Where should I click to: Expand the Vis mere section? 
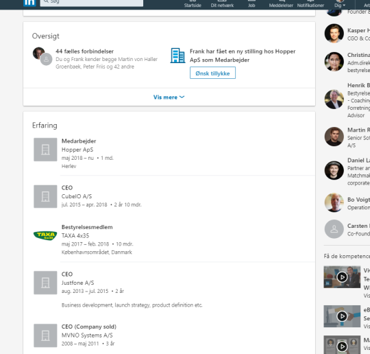point(169,97)
